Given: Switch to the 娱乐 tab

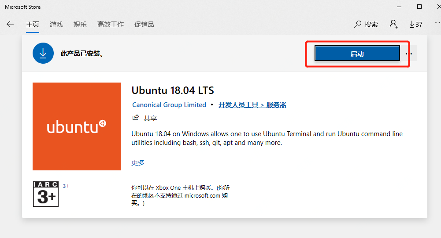Looking at the screenshot, I should pyautogui.click(x=80, y=25).
